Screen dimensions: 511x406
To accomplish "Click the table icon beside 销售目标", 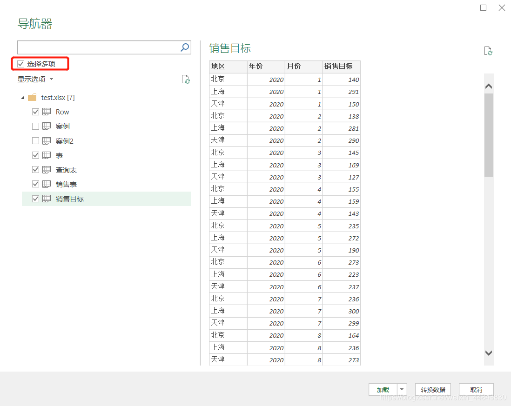I will [47, 199].
